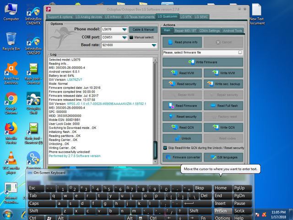Expand the Baud rate dropdown
The height and width of the screenshot is (220, 293).
[x=154, y=45]
